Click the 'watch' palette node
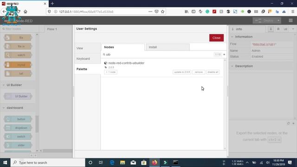Viewport: 297px width, 167px height. click(18, 55)
